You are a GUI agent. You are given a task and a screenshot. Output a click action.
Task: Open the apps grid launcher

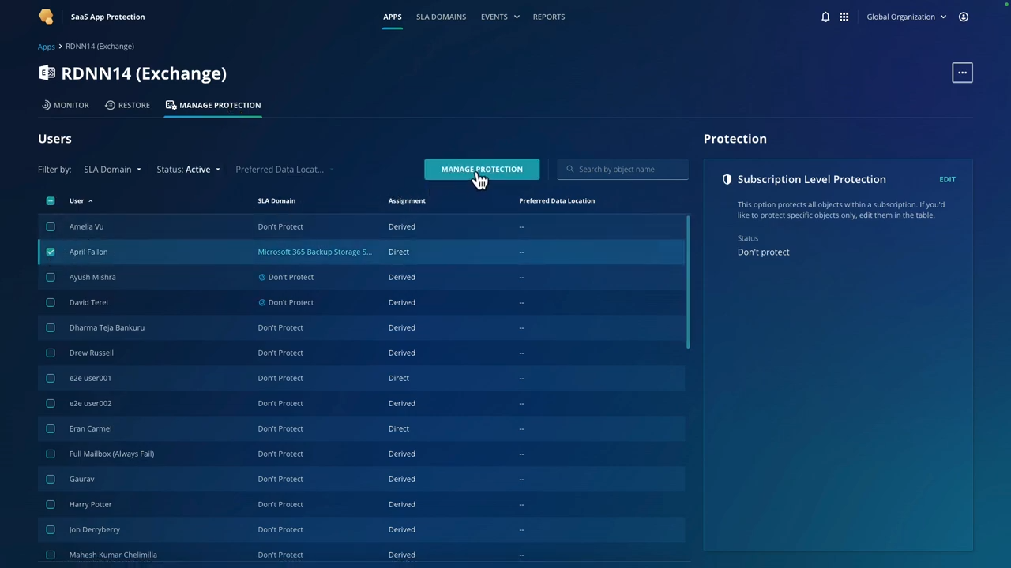[x=844, y=17]
